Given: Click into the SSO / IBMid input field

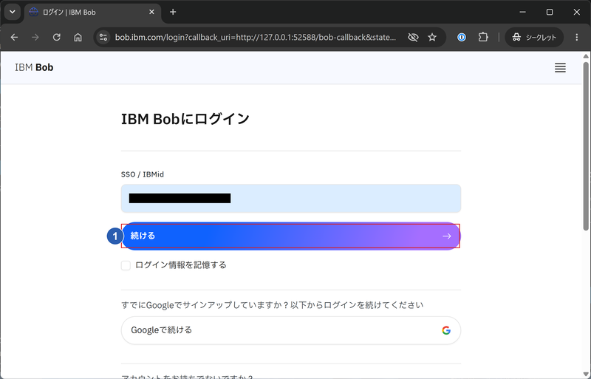Looking at the screenshot, I should [290, 198].
